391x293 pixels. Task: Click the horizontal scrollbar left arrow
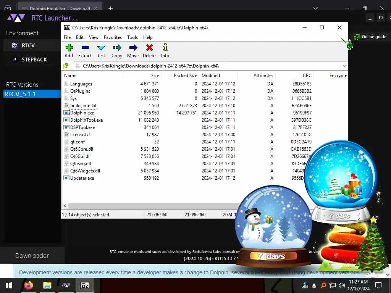65,206
